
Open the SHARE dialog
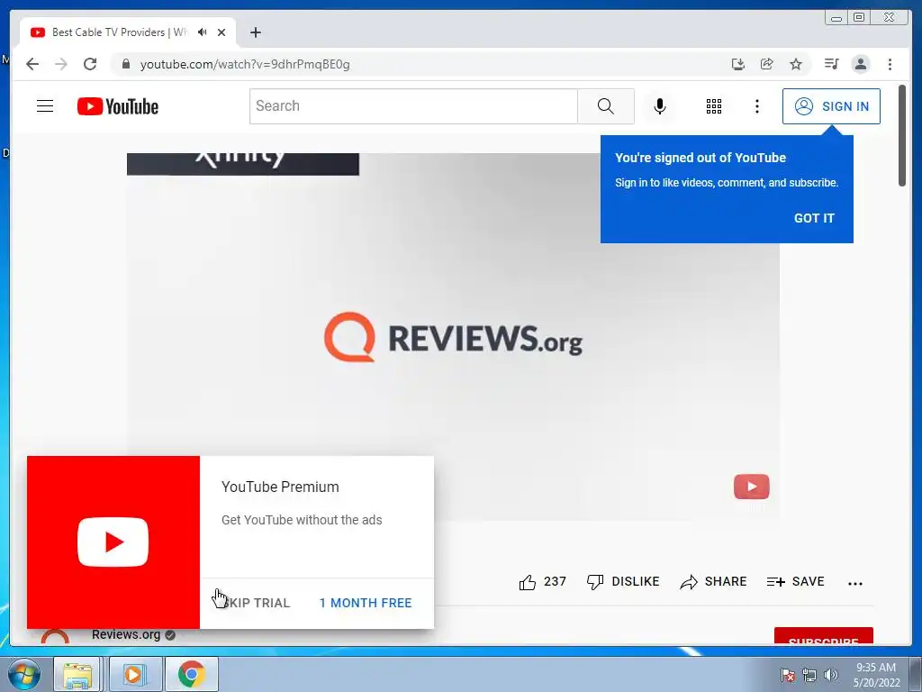click(713, 581)
